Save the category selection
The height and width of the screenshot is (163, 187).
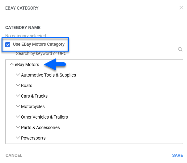[177, 155]
